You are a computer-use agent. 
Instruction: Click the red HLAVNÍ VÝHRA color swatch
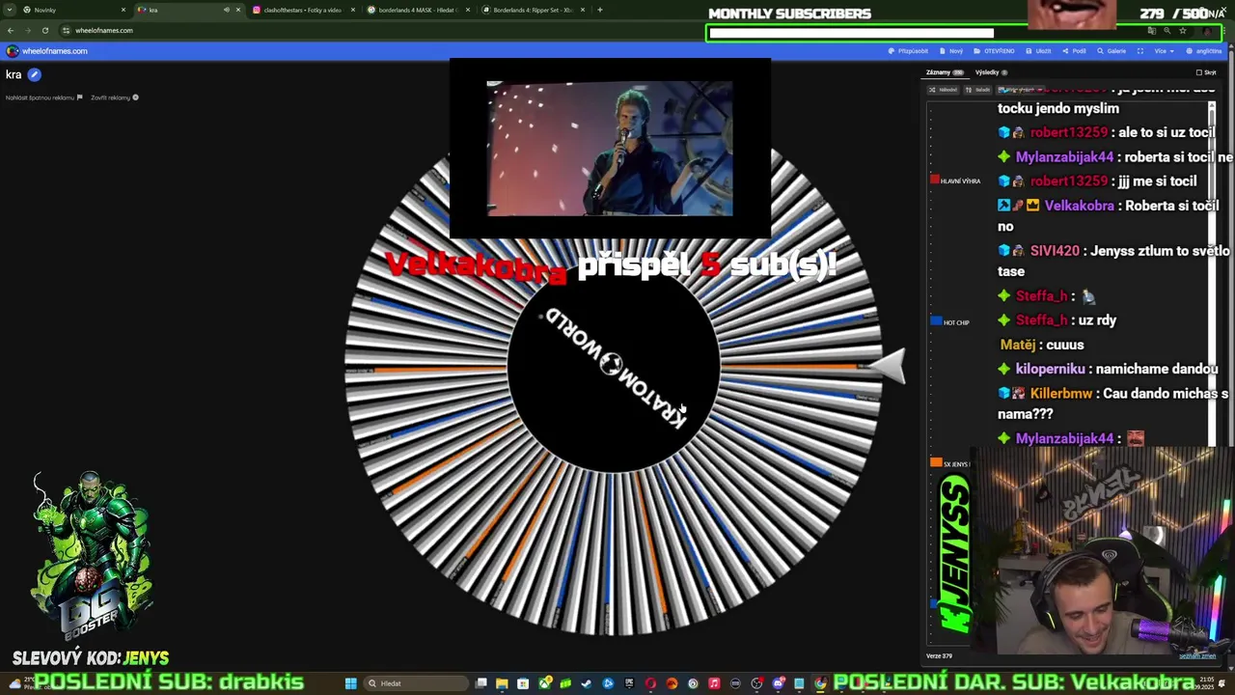click(934, 181)
